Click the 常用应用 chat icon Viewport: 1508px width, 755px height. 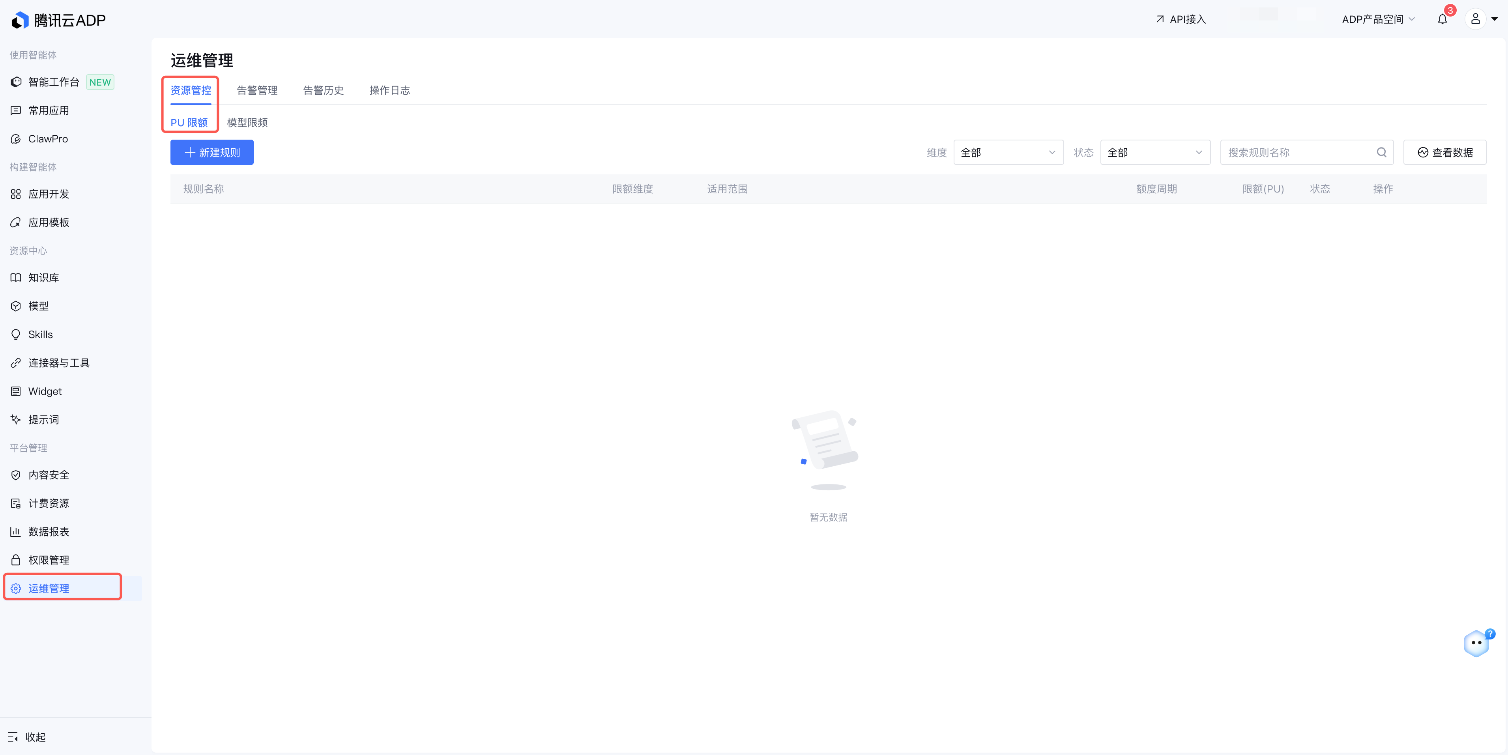[x=16, y=110]
